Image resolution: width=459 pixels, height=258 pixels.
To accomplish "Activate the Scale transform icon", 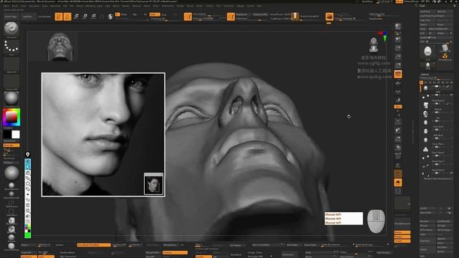I will (85, 16).
